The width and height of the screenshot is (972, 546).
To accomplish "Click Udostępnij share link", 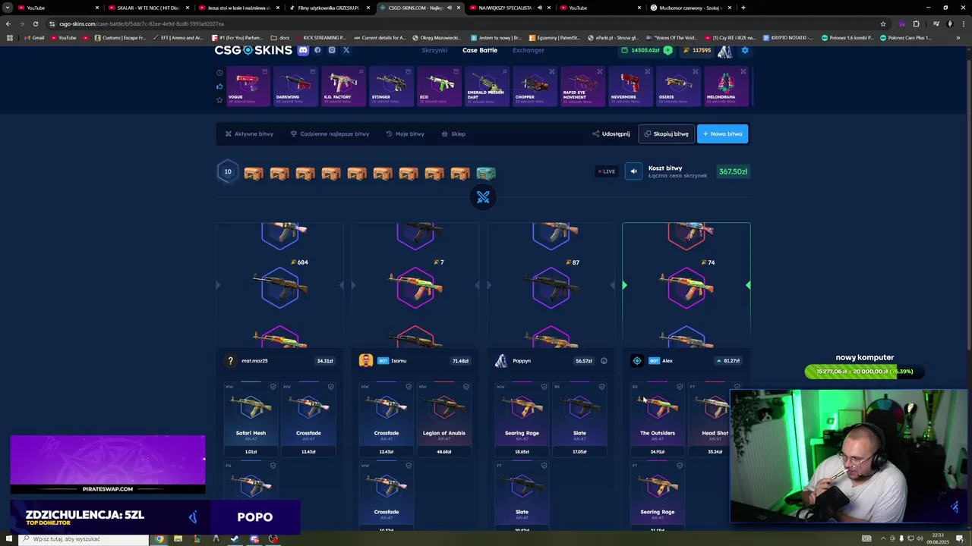I will click(611, 133).
